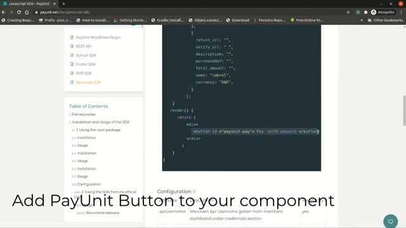Open the Object.values bookmark

(206, 20)
